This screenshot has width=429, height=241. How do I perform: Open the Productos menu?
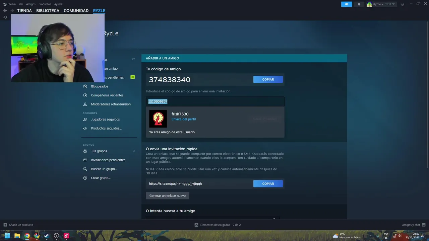tap(45, 4)
